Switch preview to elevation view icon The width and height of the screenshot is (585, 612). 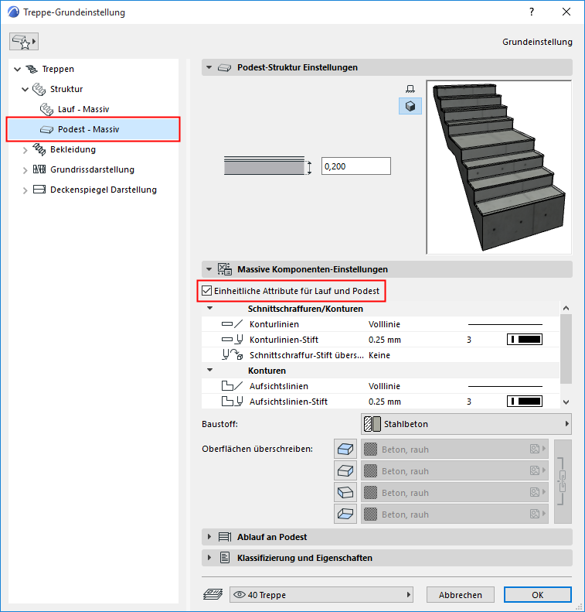(410, 89)
